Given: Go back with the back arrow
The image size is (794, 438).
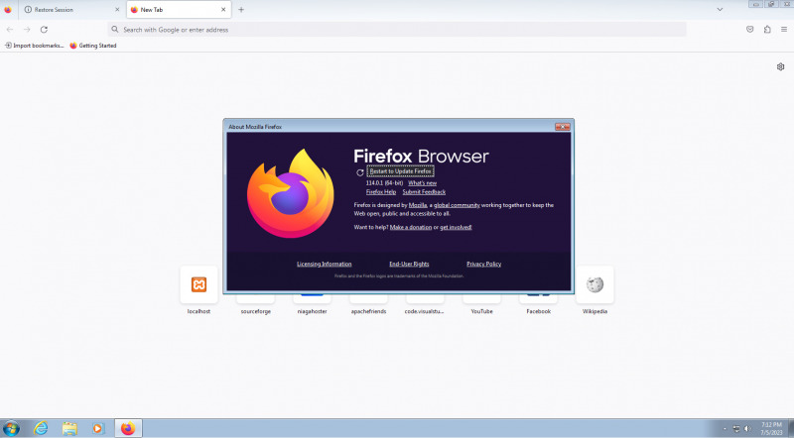Looking at the screenshot, I should tap(10, 30).
